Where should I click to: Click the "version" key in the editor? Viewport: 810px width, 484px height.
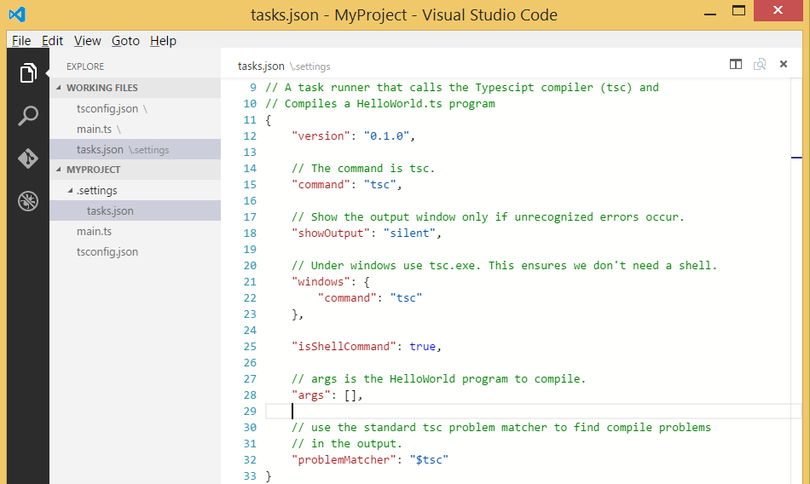(321, 135)
